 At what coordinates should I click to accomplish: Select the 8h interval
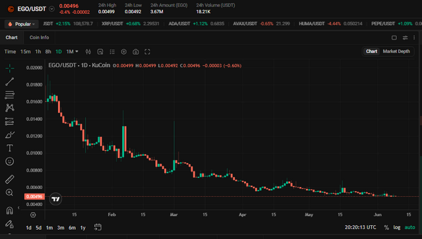(x=48, y=51)
